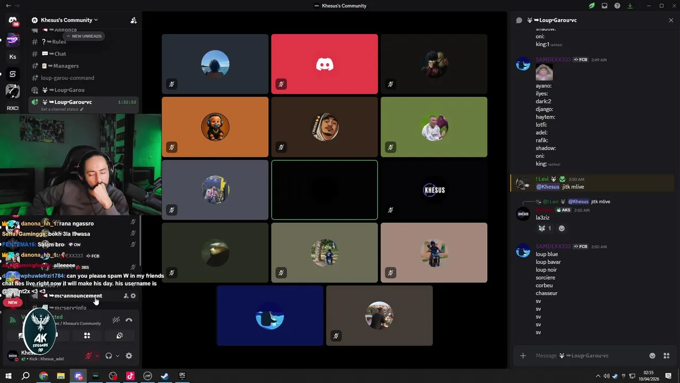Open the emoji picker in message bar
The image size is (680, 383).
click(x=652, y=356)
